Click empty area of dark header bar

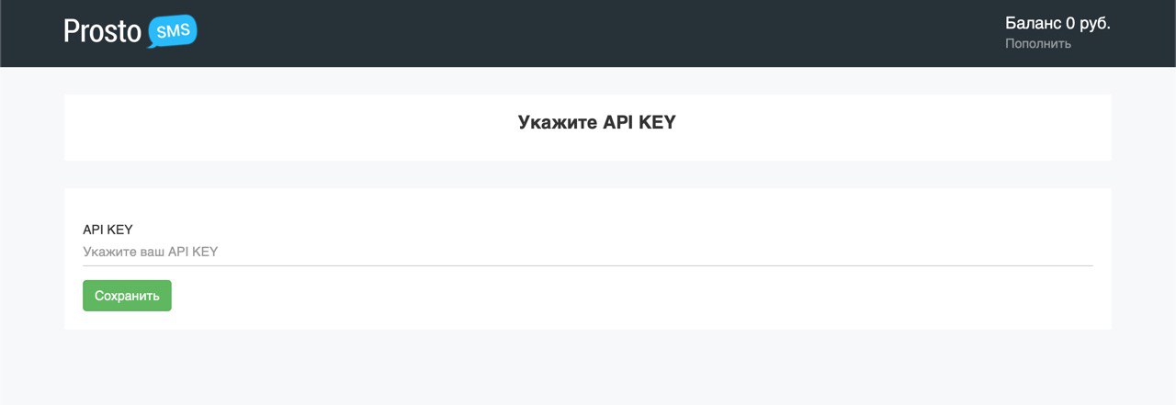588,33
